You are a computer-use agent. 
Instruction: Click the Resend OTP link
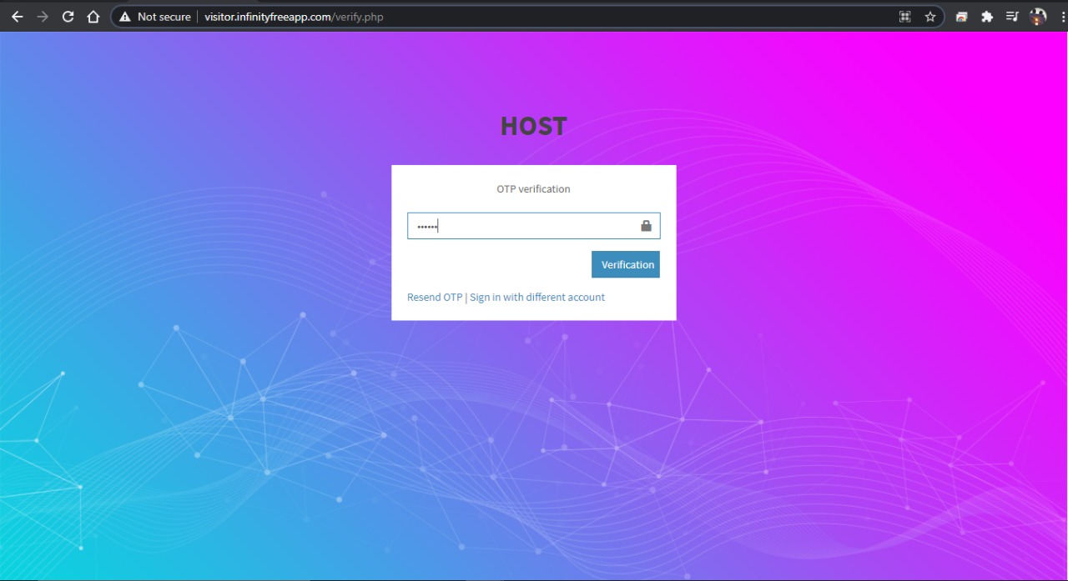click(434, 298)
